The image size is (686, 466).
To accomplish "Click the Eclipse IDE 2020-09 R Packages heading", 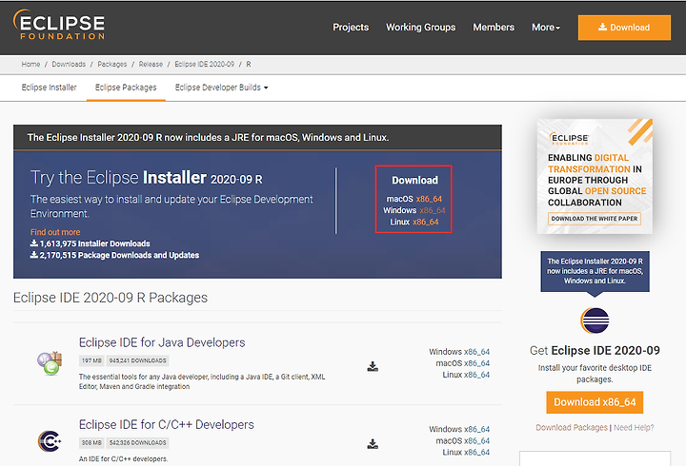I will point(111,298).
